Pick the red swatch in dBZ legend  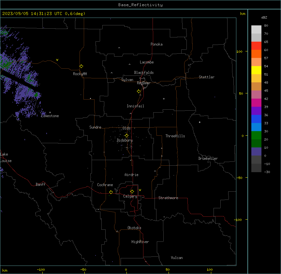pos(256,46)
